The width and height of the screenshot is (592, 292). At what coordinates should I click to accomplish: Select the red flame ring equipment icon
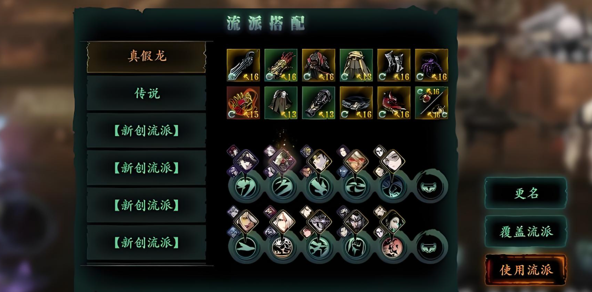tap(243, 102)
